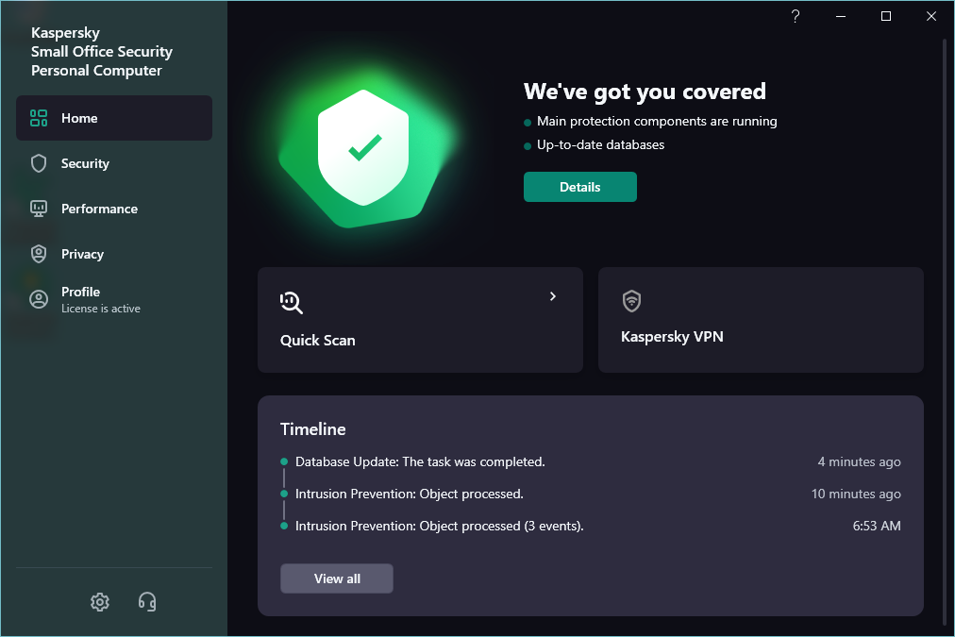Click the Kaspersky VPN shield icon

point(631,301)
